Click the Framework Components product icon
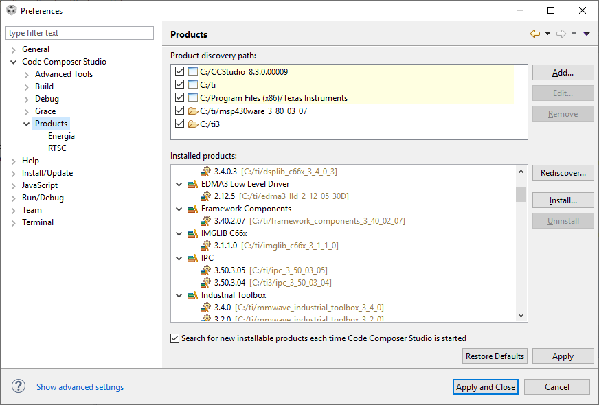The width and height of the screenshot is (599, 405). click(x=193, y=209)
